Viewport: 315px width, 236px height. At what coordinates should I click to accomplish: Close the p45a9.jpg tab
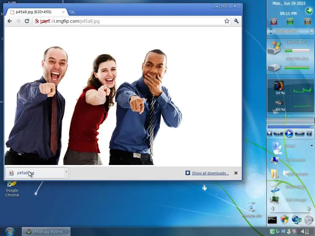[x=63, y=12]
